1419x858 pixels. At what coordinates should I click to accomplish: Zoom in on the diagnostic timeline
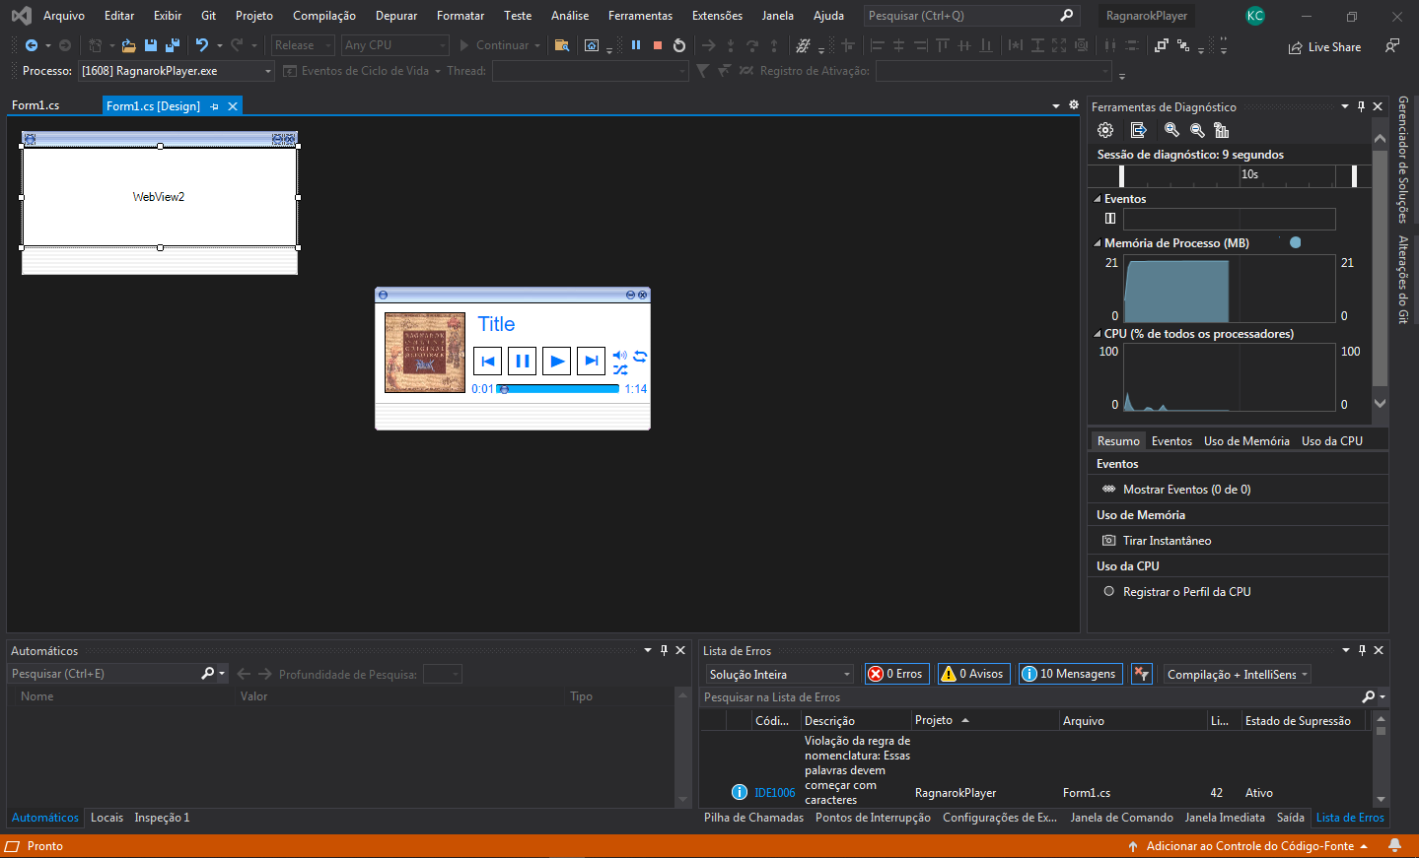1171,130
